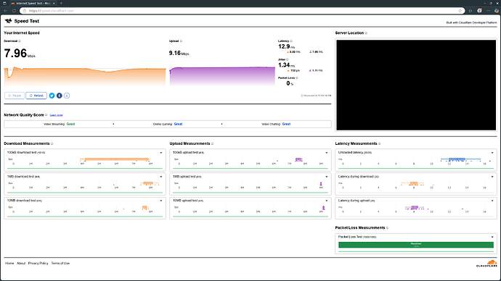This screenshot has height=281, width=501.
Task: Bookmark the page with the star icon
Action: coord(460,11)
